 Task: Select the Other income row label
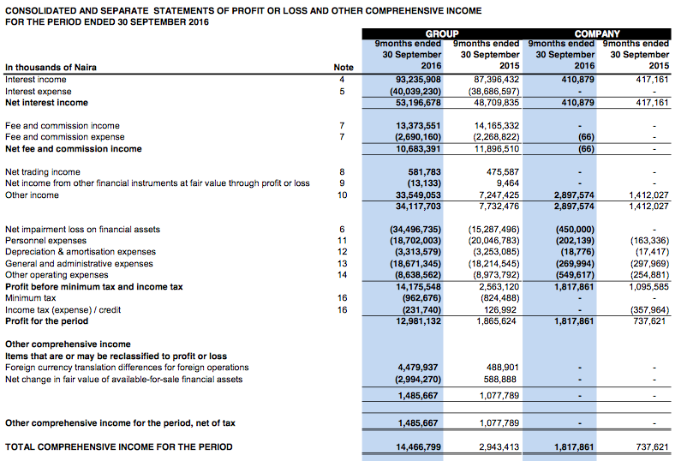tap(32, 195)
